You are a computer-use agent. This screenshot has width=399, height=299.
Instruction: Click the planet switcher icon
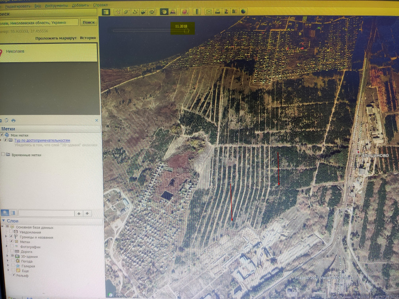pyautogui.click(x=185, y=12)
